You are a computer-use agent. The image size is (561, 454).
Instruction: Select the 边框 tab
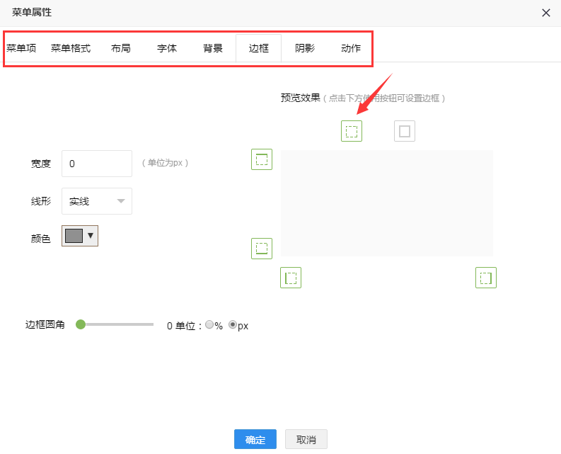(258, 48)
